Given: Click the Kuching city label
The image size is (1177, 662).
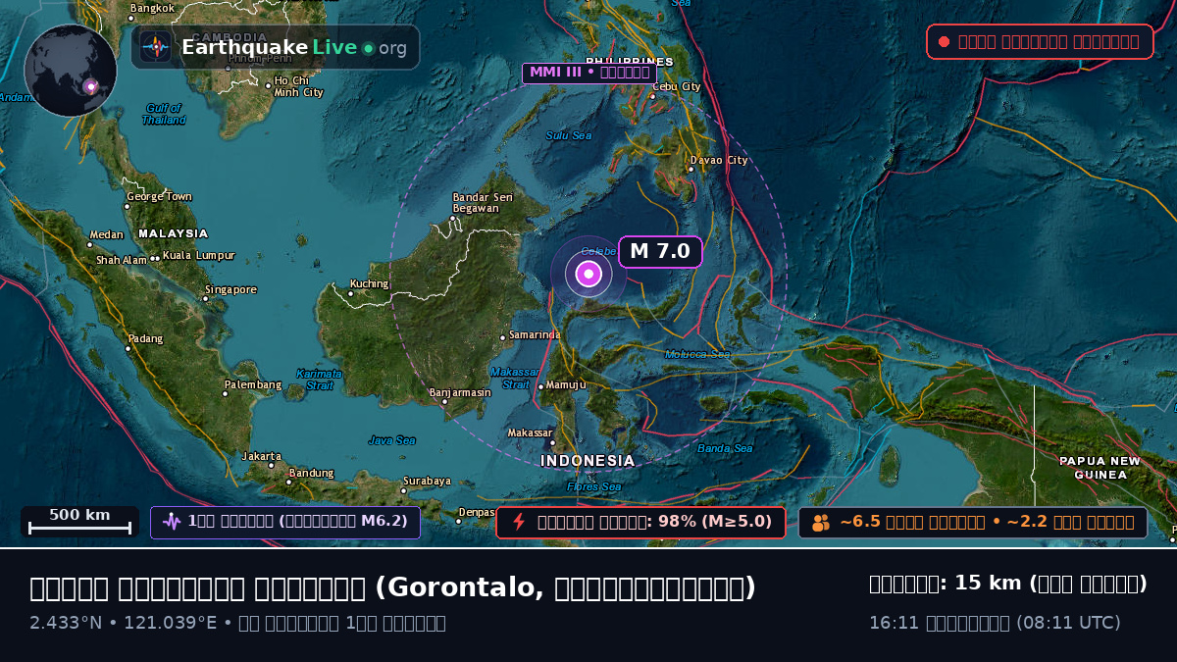Looking at the screenshot, I should coord(369,284).
